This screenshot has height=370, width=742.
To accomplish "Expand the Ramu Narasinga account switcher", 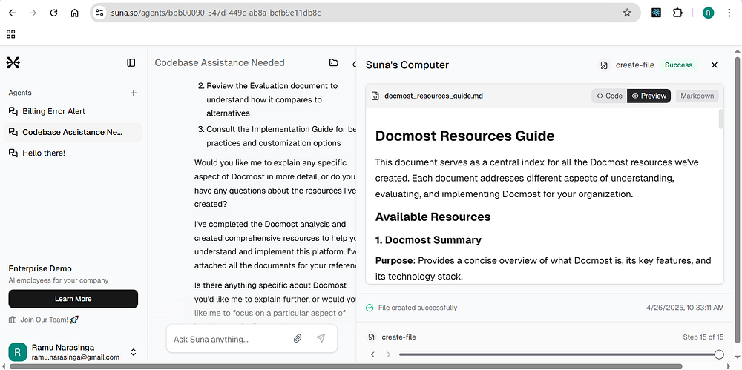I will 134,352.
